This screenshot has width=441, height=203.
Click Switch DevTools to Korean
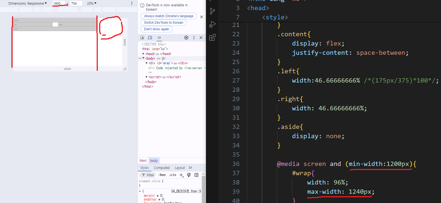pyautogui.click(x=163, y=23)
